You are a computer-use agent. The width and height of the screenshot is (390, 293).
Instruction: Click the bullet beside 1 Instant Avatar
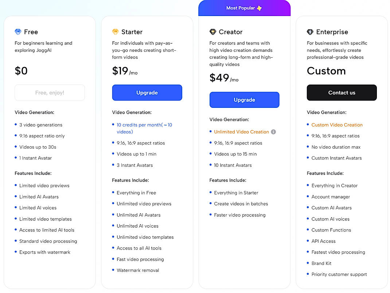(16, 158)
